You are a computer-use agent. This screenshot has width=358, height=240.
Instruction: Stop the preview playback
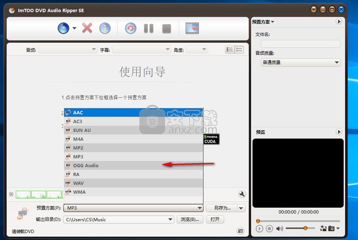[x=269, y=229]
